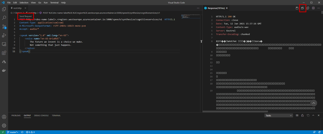Open the Docker view in activity bar
This screenshot has height=134, width=323.
[x=4, y=70]
